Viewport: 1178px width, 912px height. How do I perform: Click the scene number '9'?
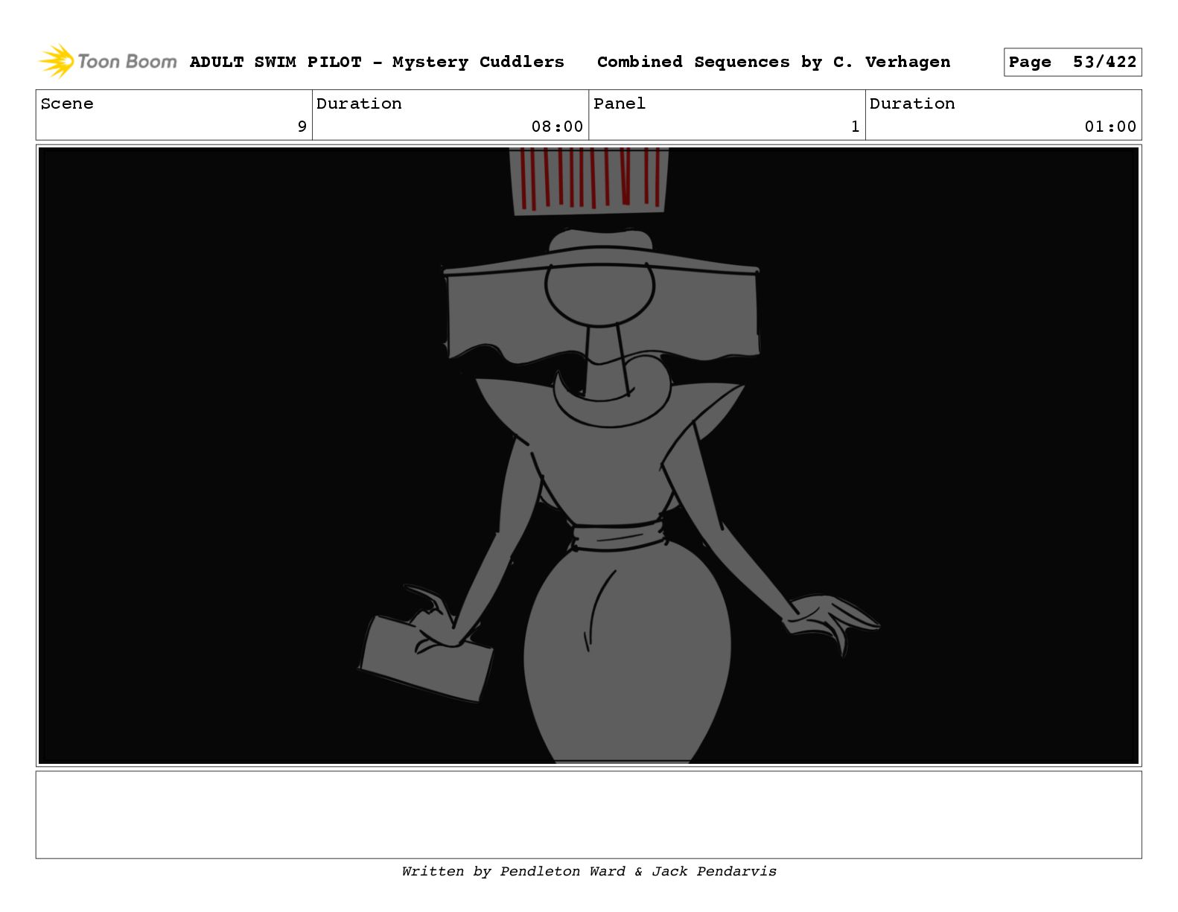tap(302, 127)
